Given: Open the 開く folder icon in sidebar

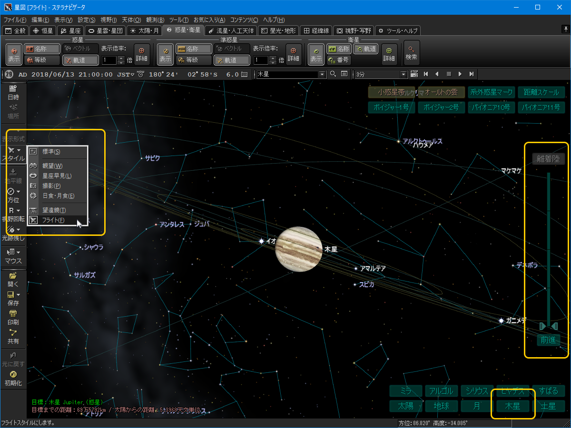Looking at the screenshot, I should 13,275.
